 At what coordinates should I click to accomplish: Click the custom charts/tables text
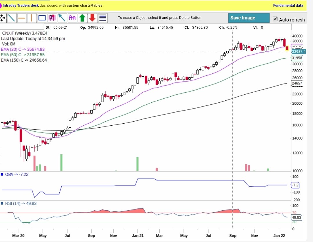[84, 6]
